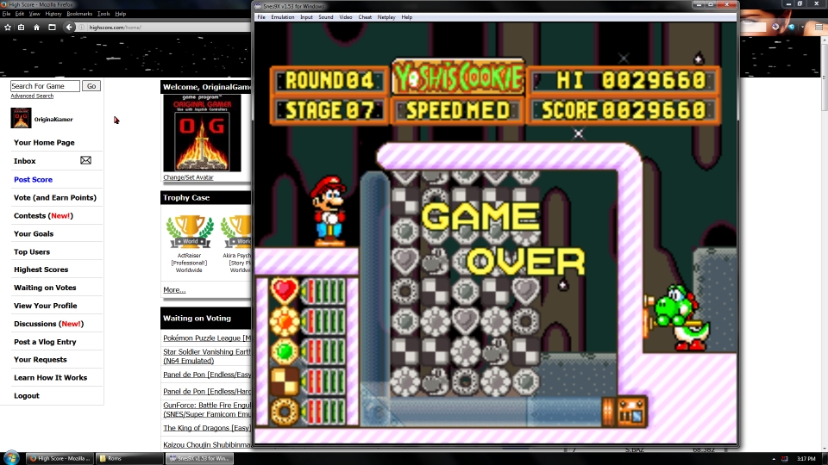Open the Cheat menu in Snes9X
828x465 pixels.
(x=365, y=17)
